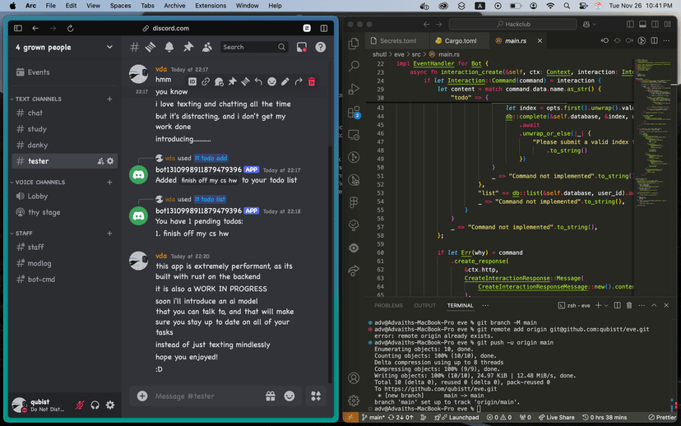
Task: Toggle the VS Code bottom panel layout button
Action: coord(642,24)
